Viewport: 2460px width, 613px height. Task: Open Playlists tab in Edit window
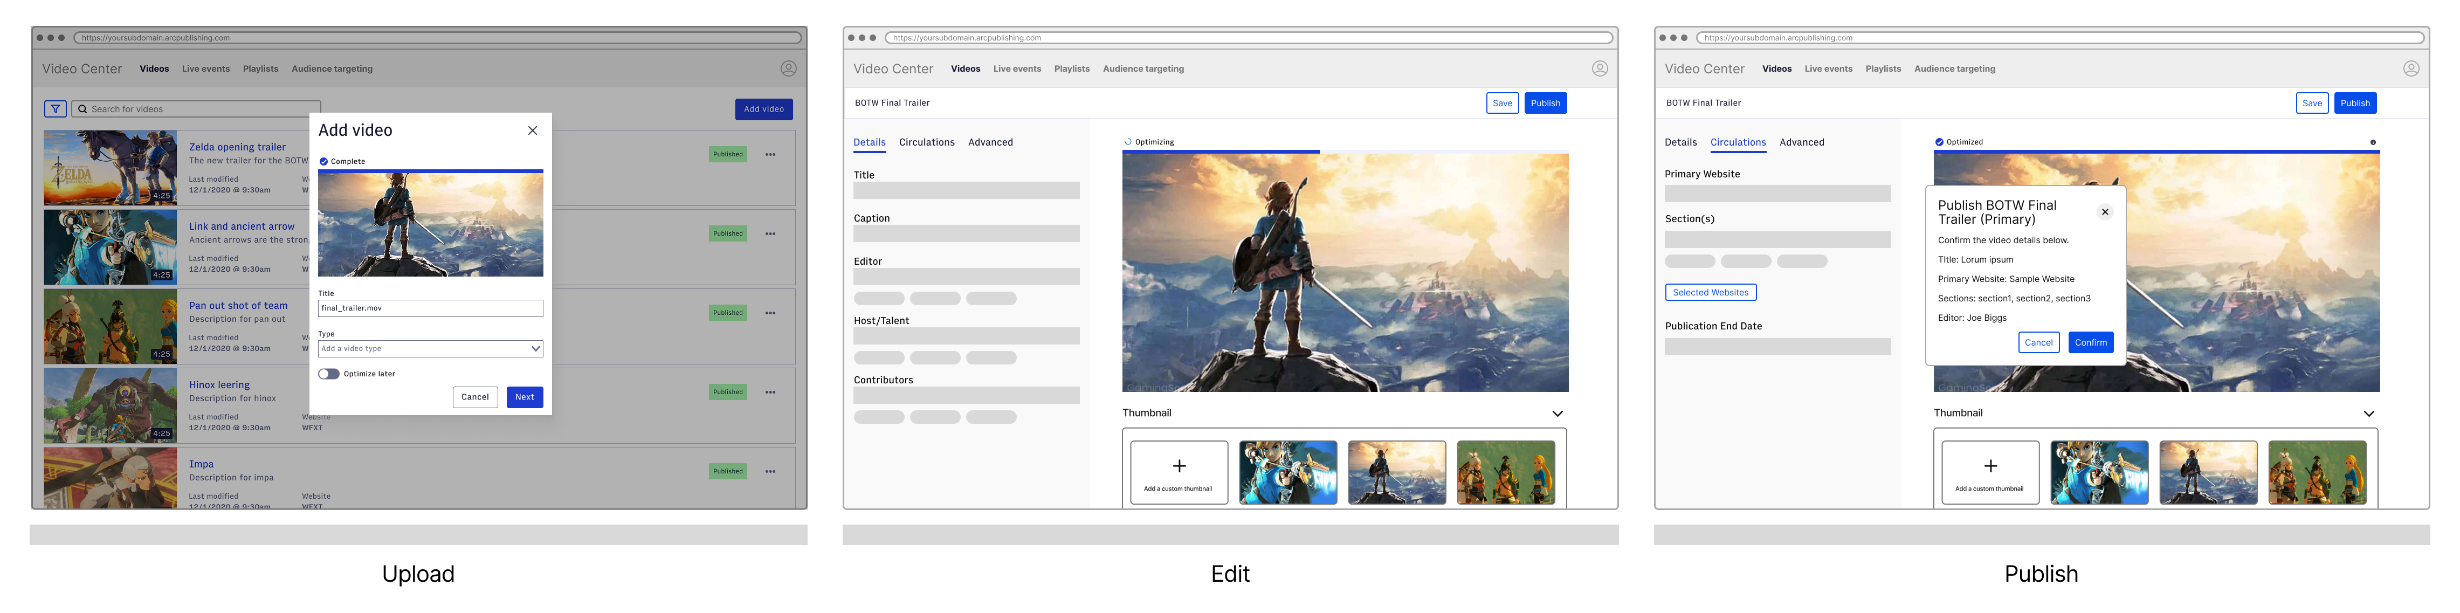tap(1071, 69)
